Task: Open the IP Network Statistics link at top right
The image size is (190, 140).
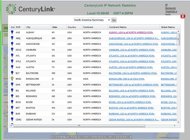Action: click(171, 8)
